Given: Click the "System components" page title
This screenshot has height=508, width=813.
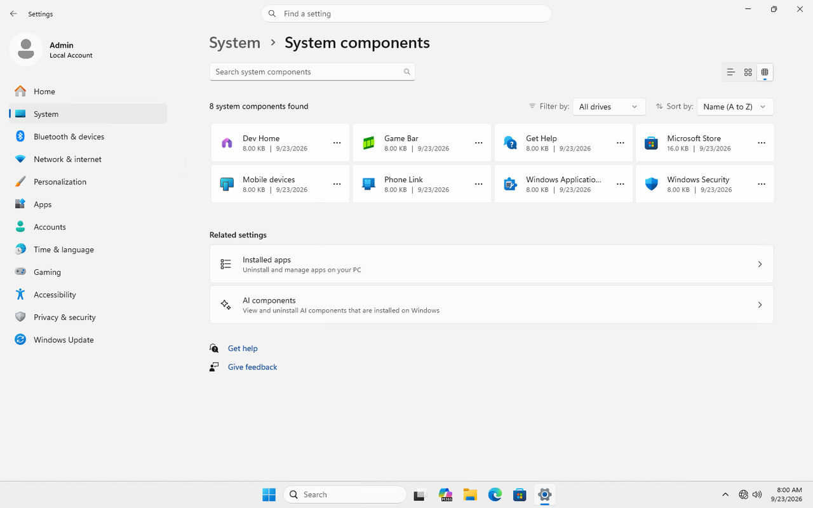Looking at the screenshot, I should (358, 43).
